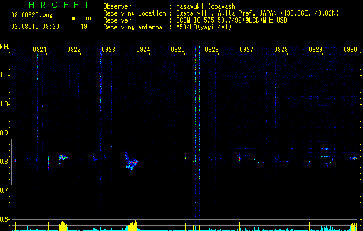Click the Observer field label
The image size is (363, 231).
tap(117, 6)
